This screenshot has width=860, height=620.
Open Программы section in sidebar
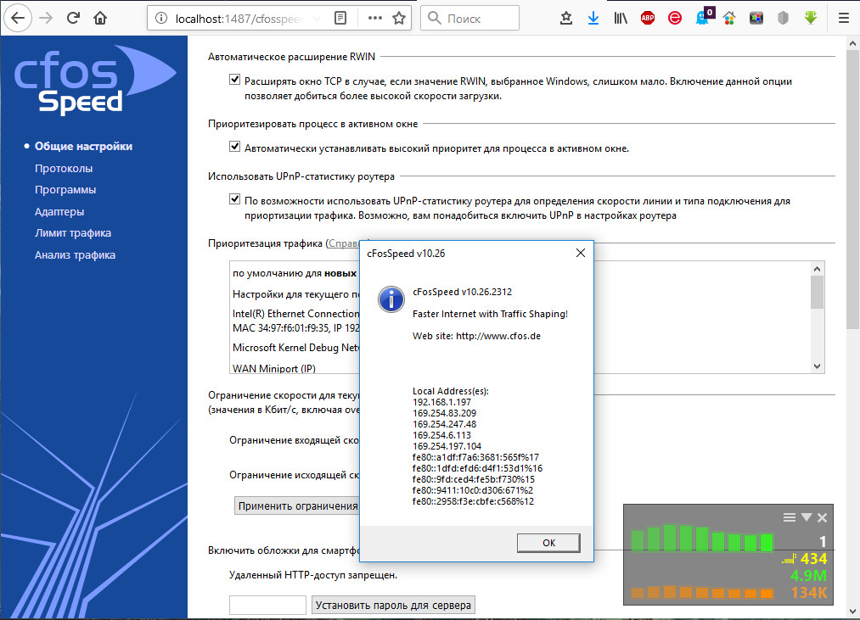[65, 190]
